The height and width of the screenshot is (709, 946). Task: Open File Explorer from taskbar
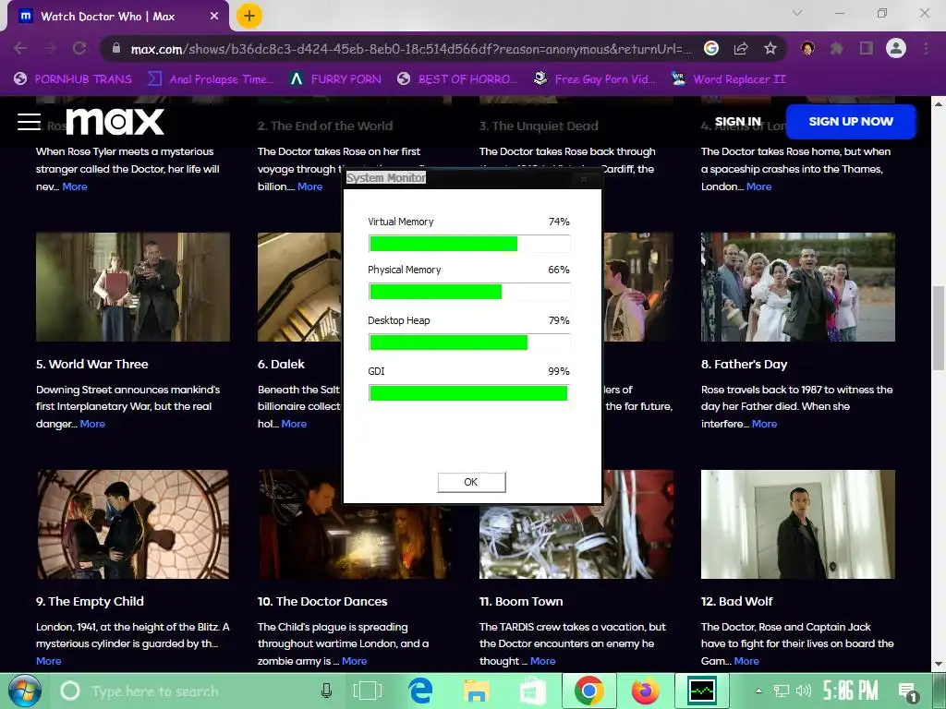click(x=477, y=691)
